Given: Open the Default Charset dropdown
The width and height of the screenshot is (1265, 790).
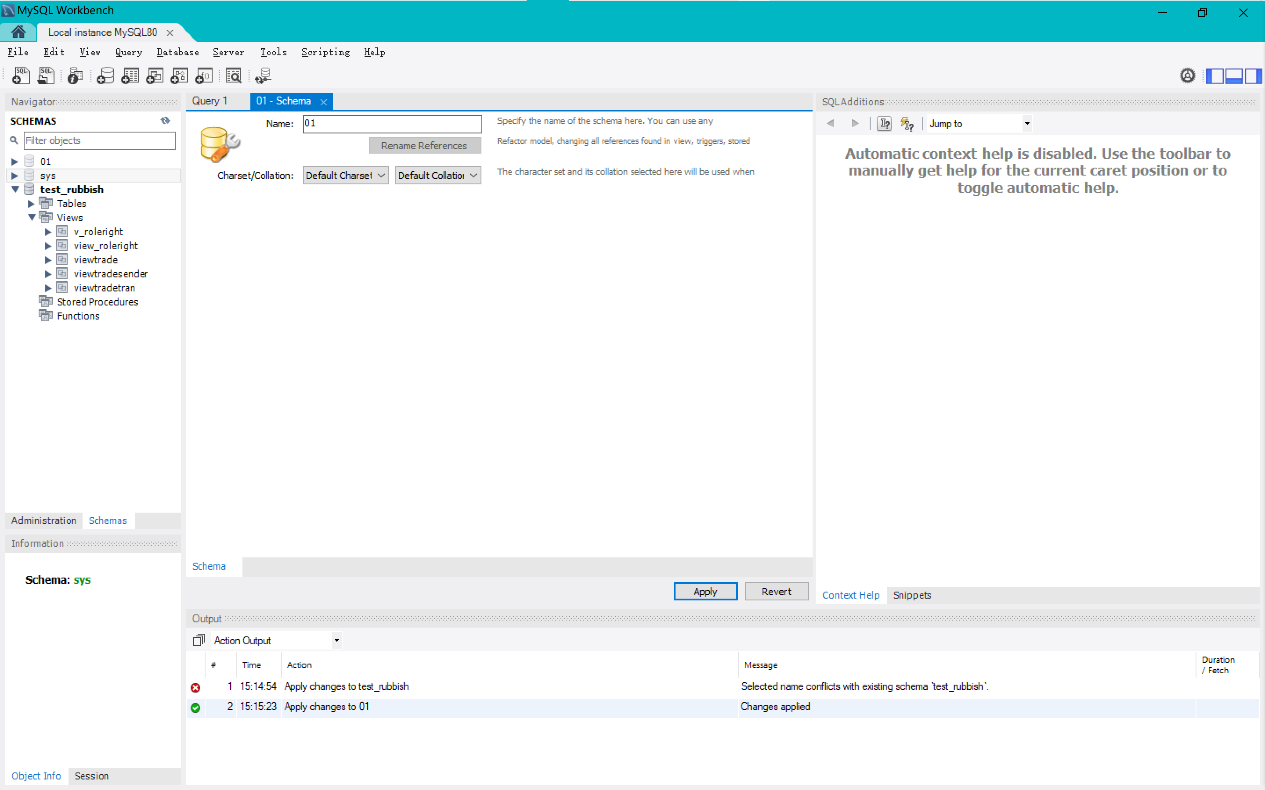Looking at the screenshot, I should click(346, 176).
